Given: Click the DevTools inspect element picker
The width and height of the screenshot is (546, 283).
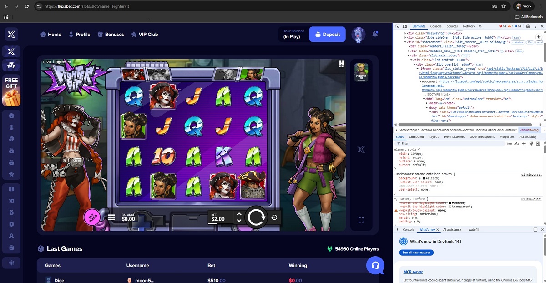Looking at the screenshot, I should coord(397,26).
